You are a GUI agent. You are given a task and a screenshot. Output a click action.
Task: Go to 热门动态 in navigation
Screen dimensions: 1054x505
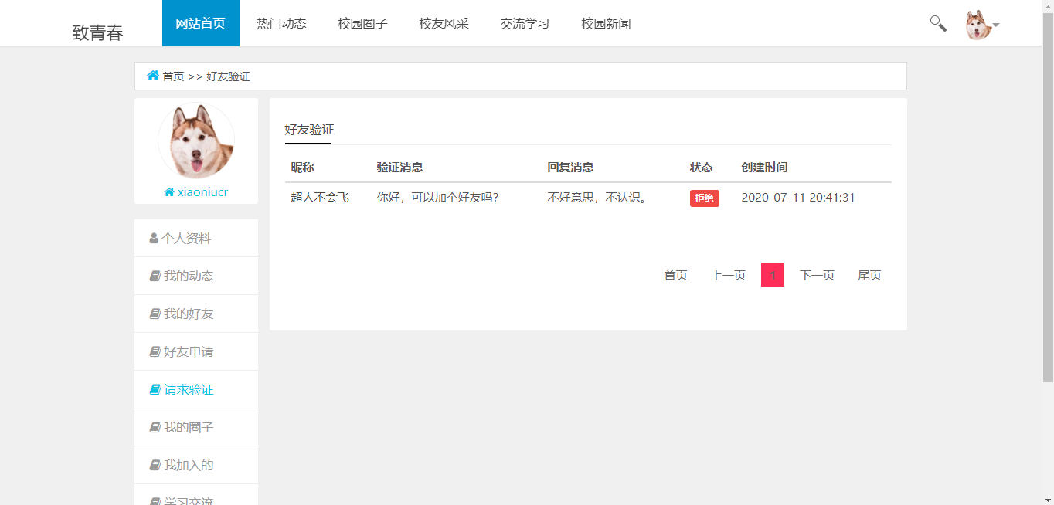click(281, 23)
